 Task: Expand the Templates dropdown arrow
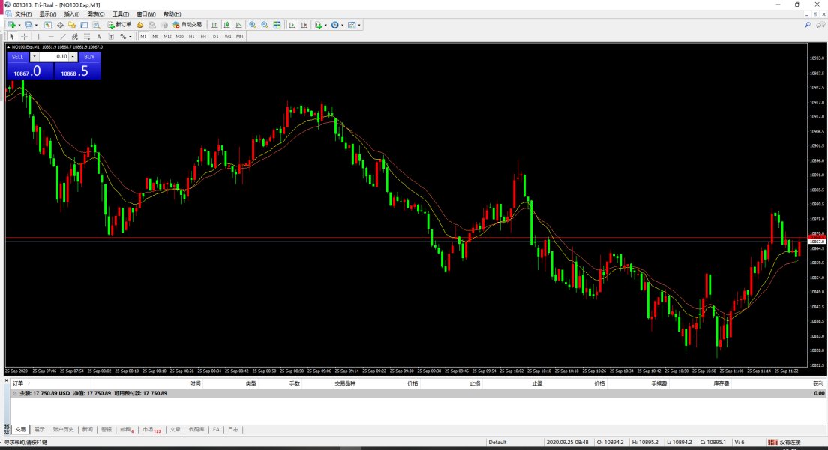[359, 25]
